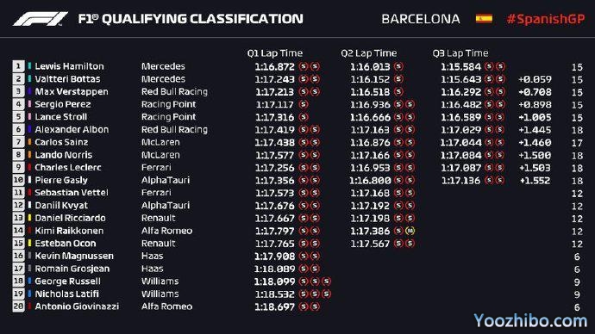Click the third soft tyre icon for George Russell

(326, 281)
